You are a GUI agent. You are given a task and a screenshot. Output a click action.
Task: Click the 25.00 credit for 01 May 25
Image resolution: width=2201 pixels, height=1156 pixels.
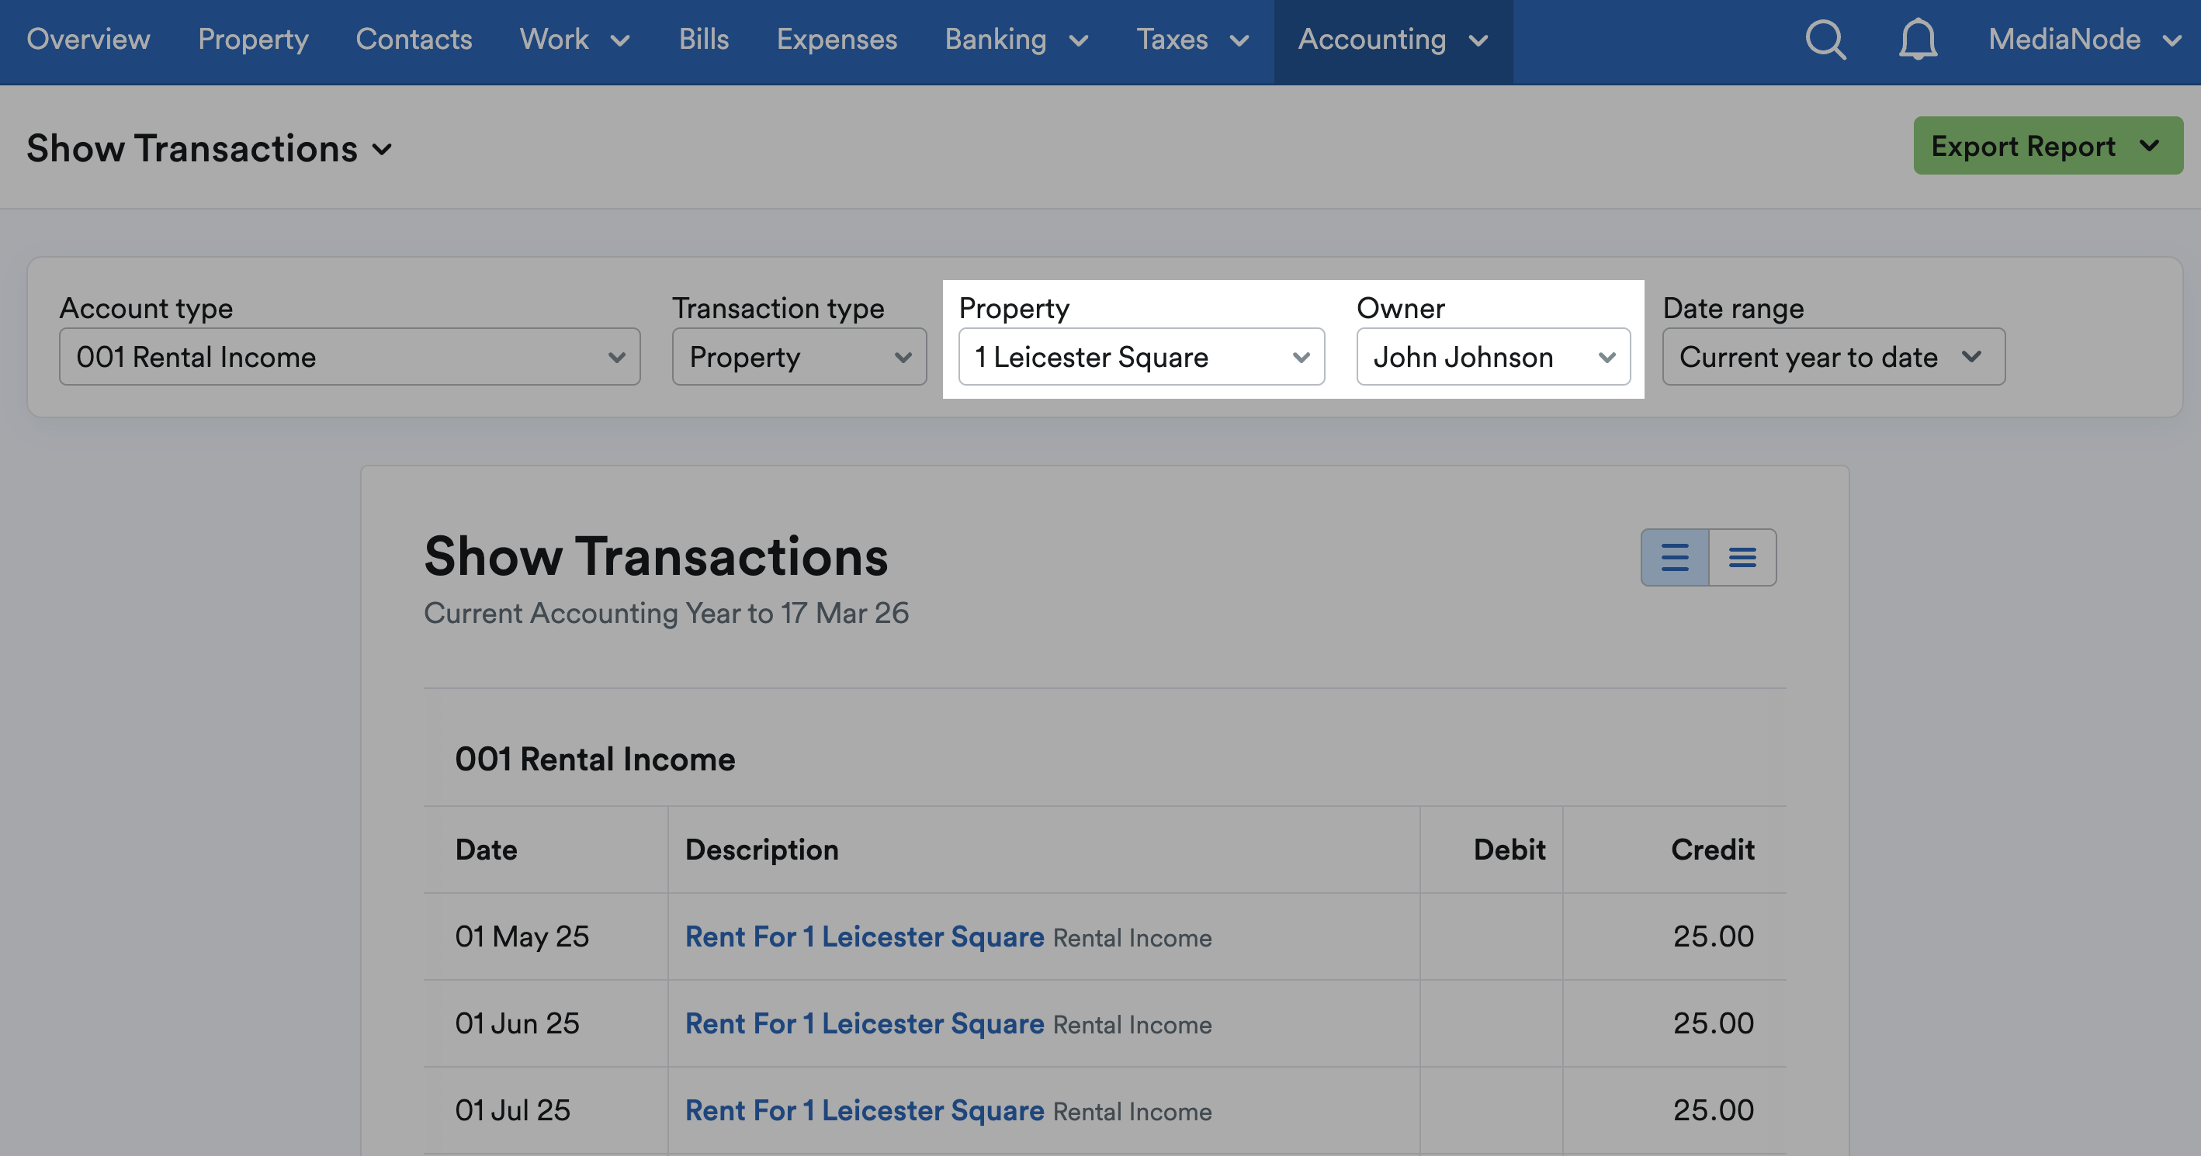click(1713, 936)
